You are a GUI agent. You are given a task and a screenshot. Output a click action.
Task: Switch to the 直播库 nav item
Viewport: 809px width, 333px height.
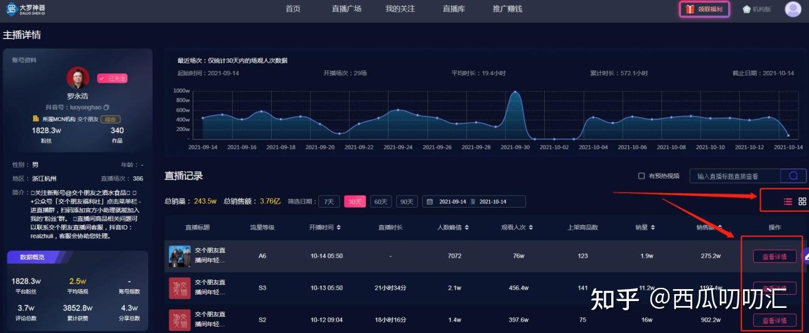453,9
